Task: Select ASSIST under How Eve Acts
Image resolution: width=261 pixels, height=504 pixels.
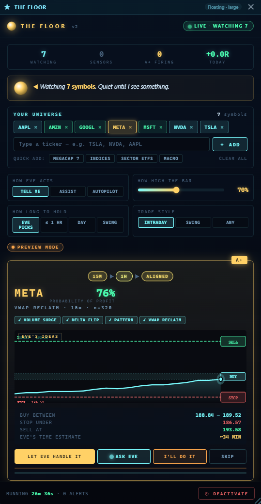Action: pyautogui.click(x=68, y=191)
